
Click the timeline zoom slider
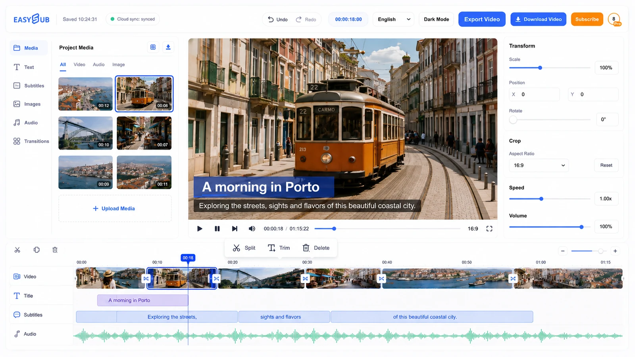589,251
